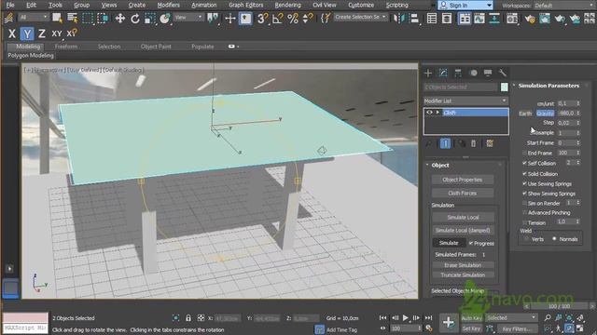Toggle 3D Snaps icon

tap(262, 19)
